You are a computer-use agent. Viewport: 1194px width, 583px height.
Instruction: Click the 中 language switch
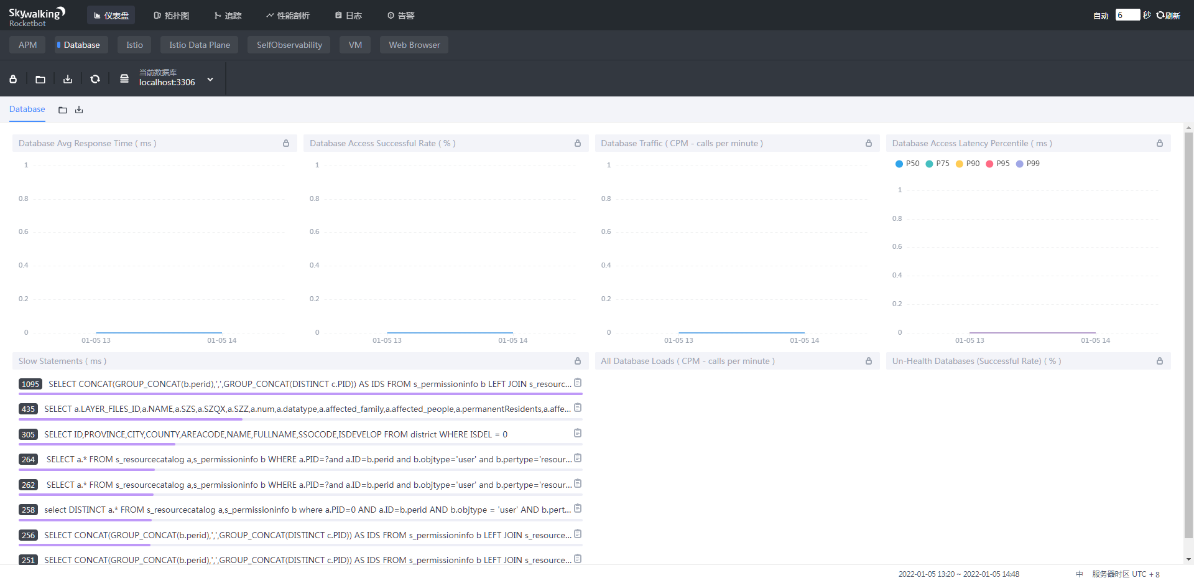[x=1079, y=574]
